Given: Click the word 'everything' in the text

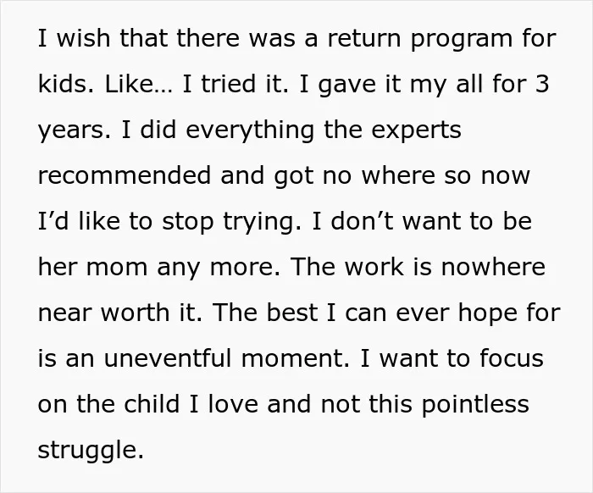Looking at the screenshot, I should coord(250,130).
